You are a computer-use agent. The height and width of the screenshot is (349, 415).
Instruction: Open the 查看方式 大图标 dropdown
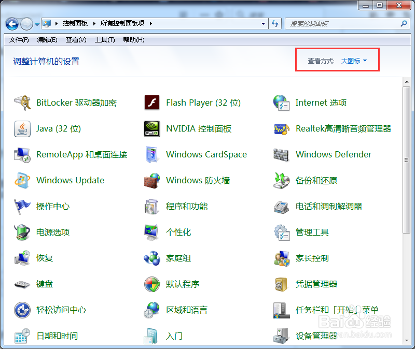pyautogui.click(x=354, y=61)
